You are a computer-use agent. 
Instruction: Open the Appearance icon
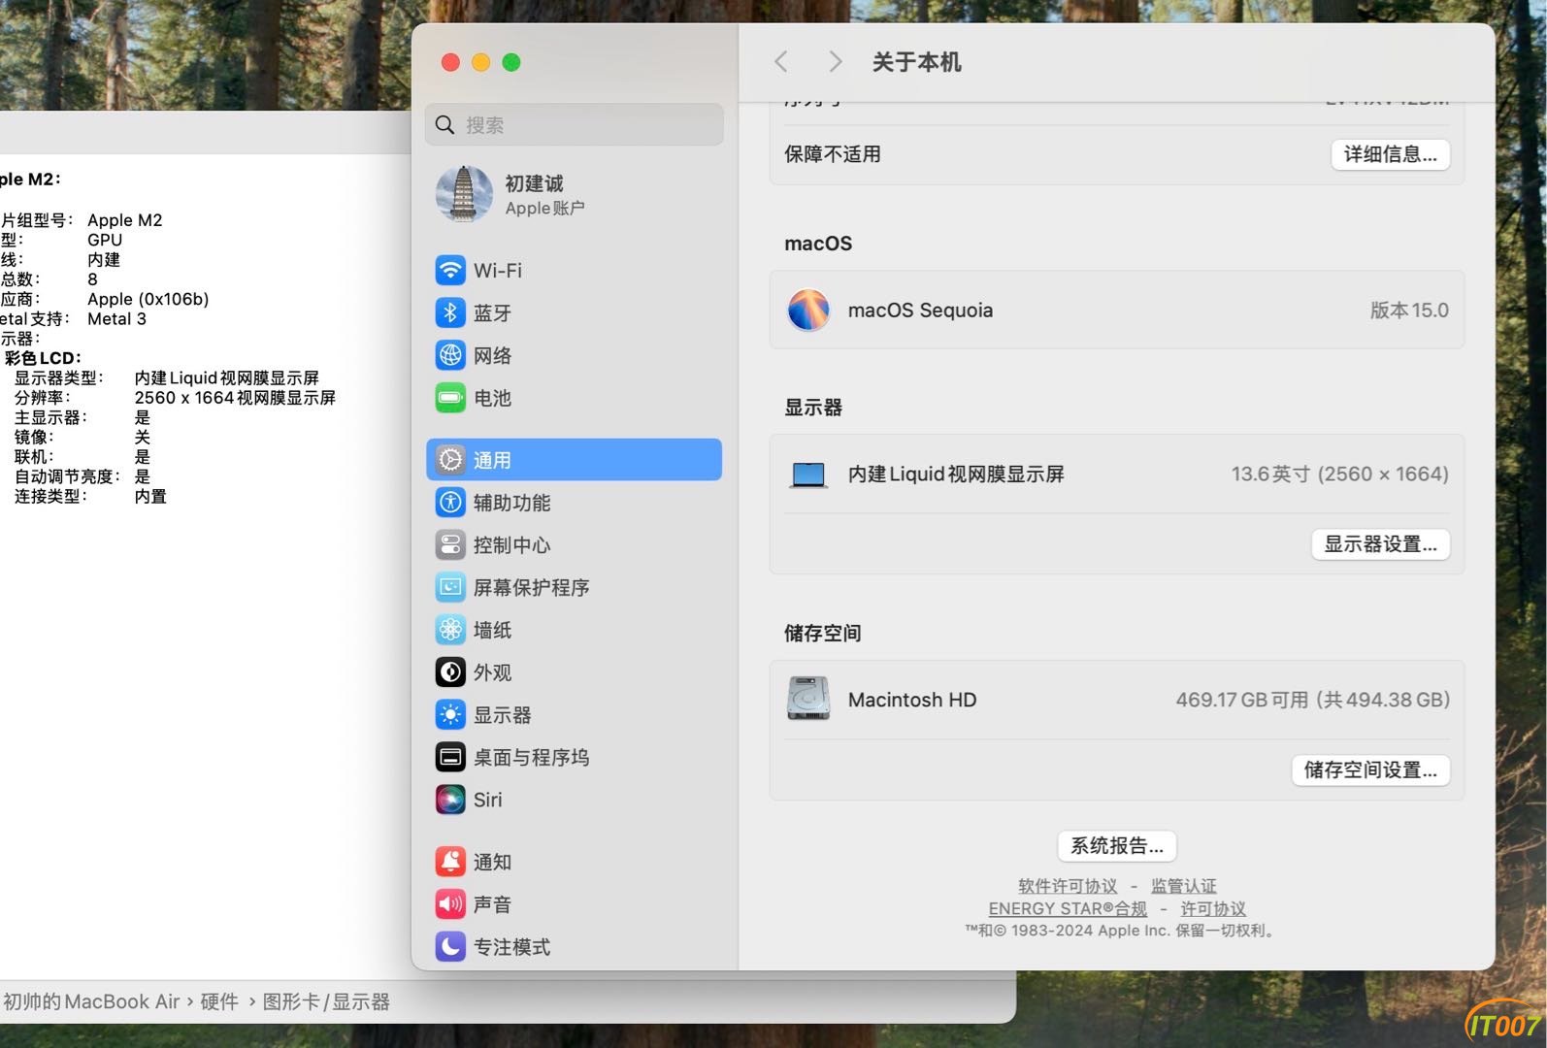point(450,672)
